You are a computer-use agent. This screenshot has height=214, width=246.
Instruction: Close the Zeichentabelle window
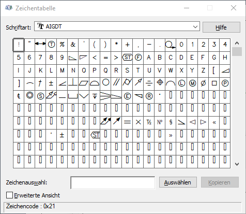tap(234, 8)
